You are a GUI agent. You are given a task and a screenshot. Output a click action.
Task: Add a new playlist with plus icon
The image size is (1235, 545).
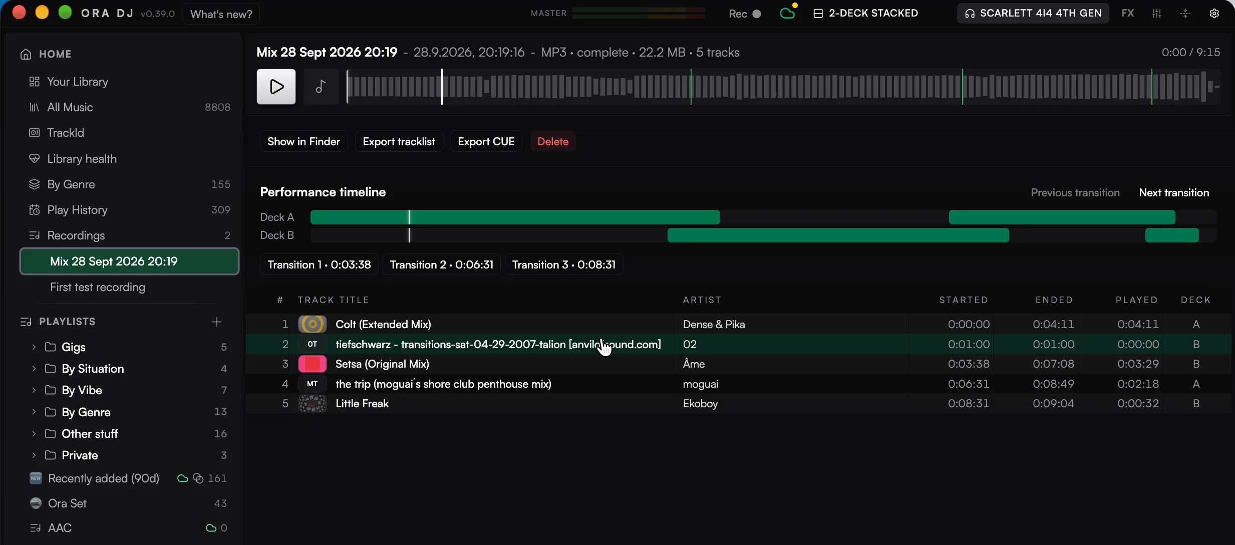[216, 322]
